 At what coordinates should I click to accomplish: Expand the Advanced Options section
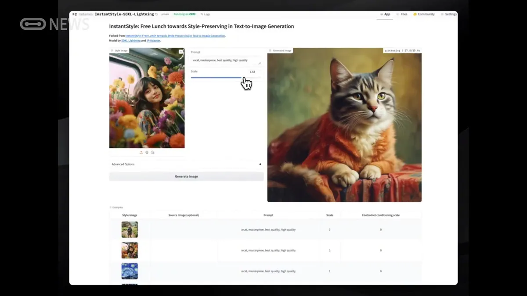(186, 164)
